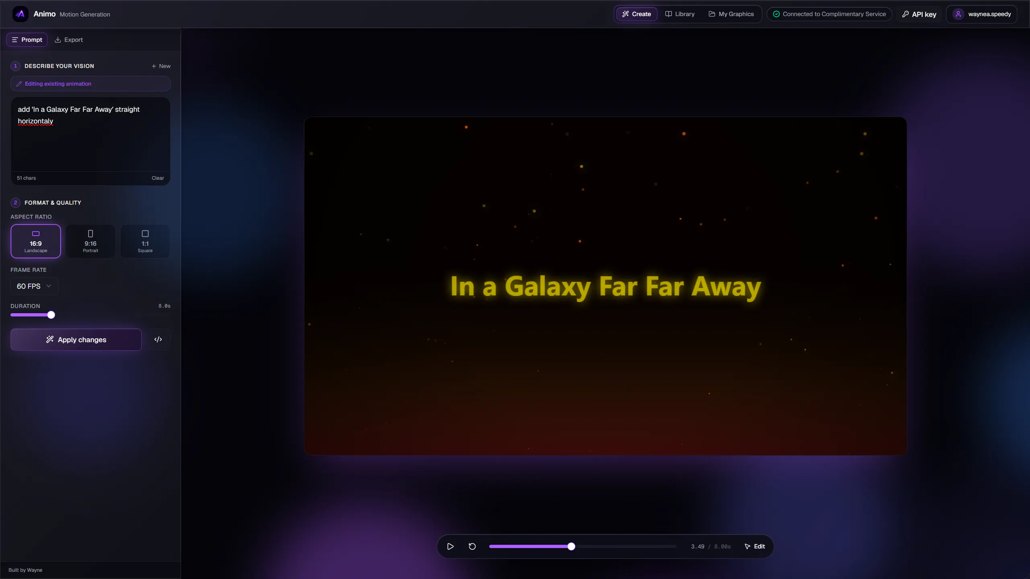Select the 1:1 Square aspect ratio
Viewport: 1030px width, 579px height.
(x=145, y=241)
